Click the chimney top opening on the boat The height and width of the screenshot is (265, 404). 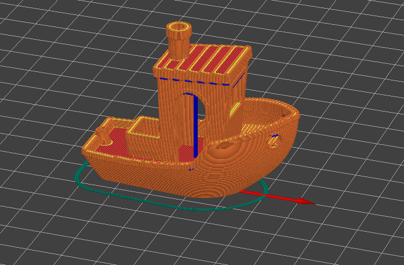[x=179, y=27]
